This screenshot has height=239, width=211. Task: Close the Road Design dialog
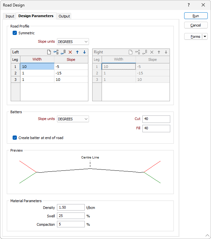(x=203, y=5)
